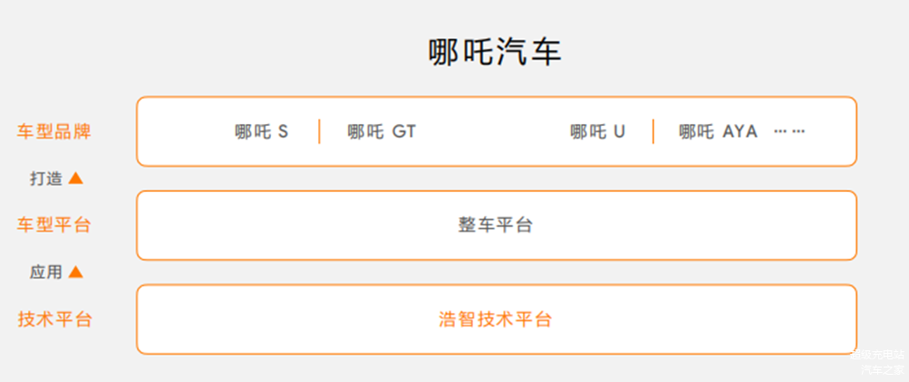
Task: Click the 哪吒汽车 title heading
Action: click(x=495, y=53)
